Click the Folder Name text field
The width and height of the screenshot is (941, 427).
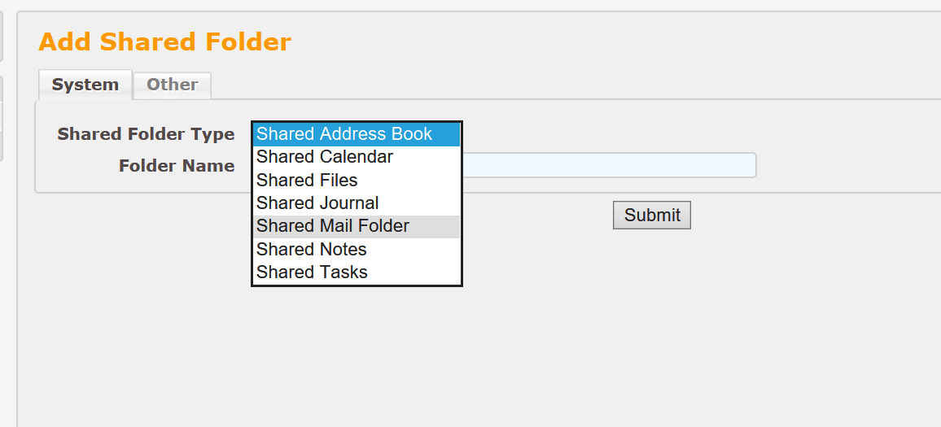point(609,165)
